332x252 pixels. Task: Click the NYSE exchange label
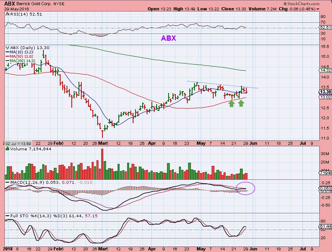click(58, 4)
